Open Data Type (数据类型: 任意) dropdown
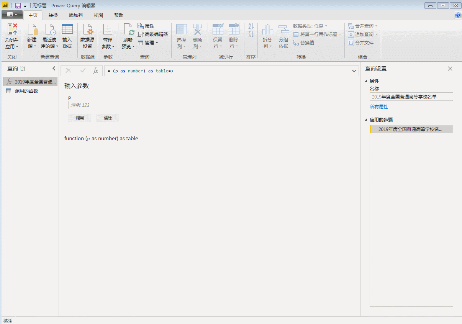The height and width of the screenshot is (324, 462). pyautogui.click(x=310, y=26)
